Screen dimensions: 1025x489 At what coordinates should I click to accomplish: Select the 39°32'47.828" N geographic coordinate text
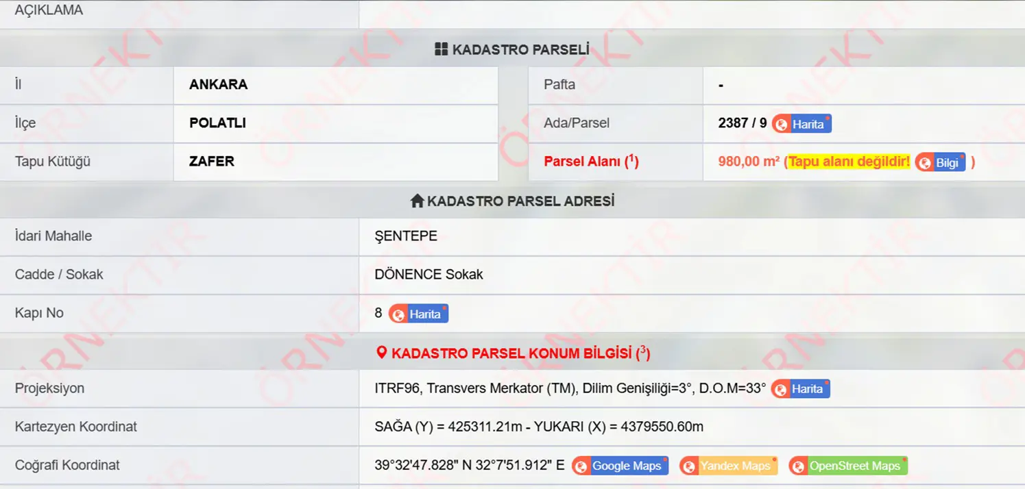click(x=470, y=466)
